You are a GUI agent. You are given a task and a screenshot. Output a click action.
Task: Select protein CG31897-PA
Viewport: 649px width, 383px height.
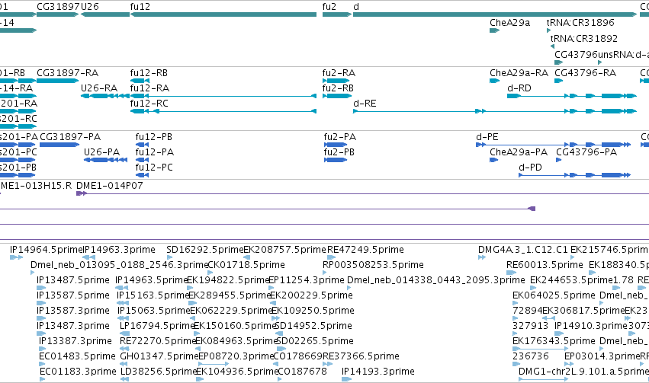pos(59,145)
